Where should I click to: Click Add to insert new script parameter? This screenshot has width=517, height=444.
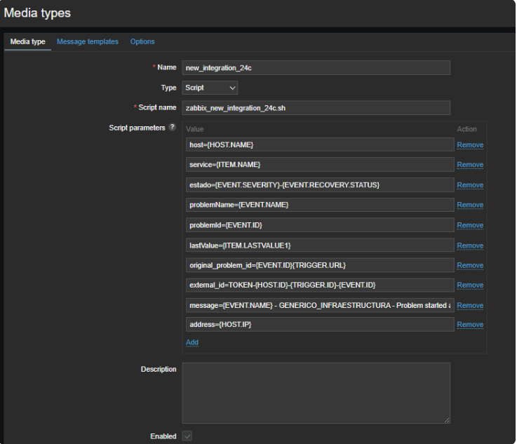[192, 342]
